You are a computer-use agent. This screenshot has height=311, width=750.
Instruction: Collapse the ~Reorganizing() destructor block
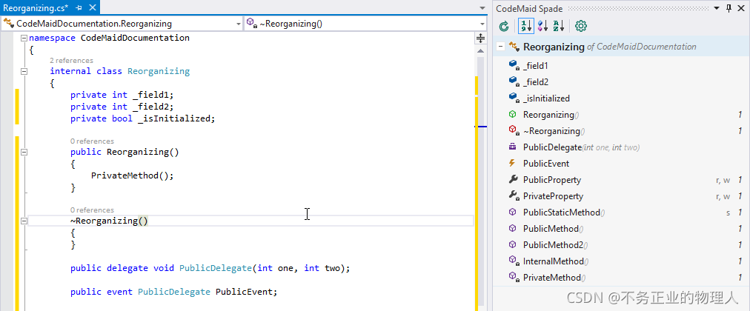24,221
